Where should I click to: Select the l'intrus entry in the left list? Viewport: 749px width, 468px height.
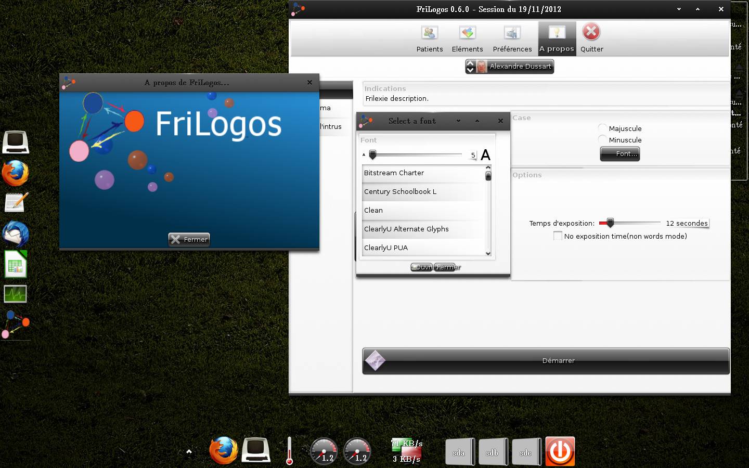coord(331,126)
